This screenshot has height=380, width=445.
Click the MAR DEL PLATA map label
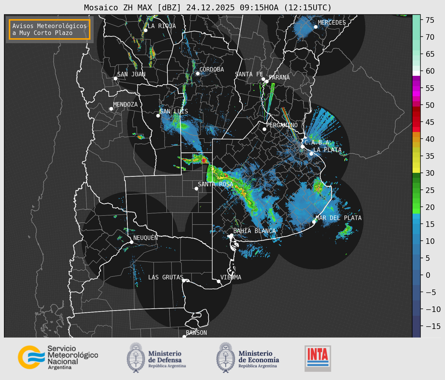pyautogui.click(x=338, y=218)
